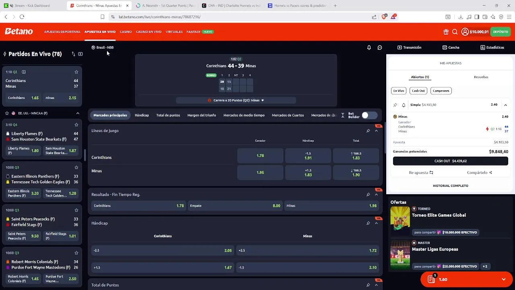Collapse the Líneas de juego section

point(376,131)
